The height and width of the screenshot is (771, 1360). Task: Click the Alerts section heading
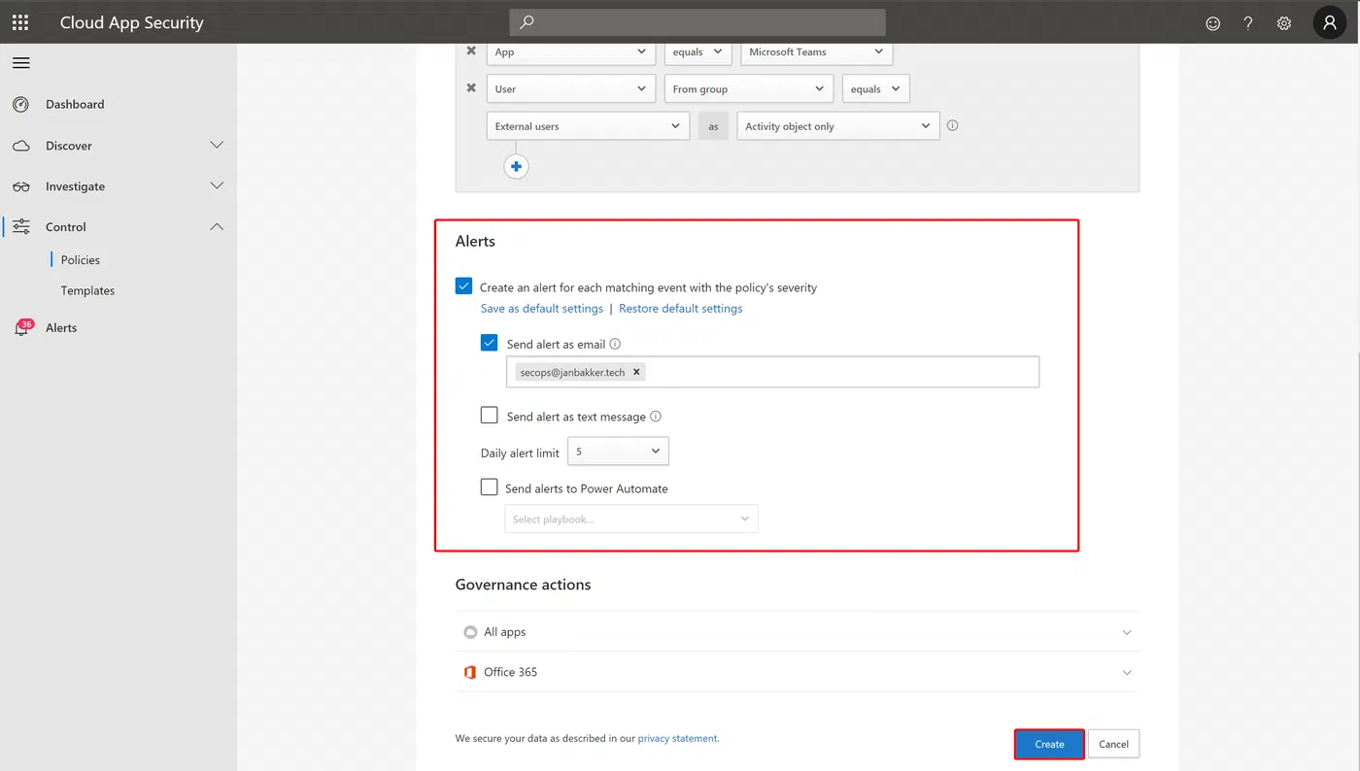[475, 241]
